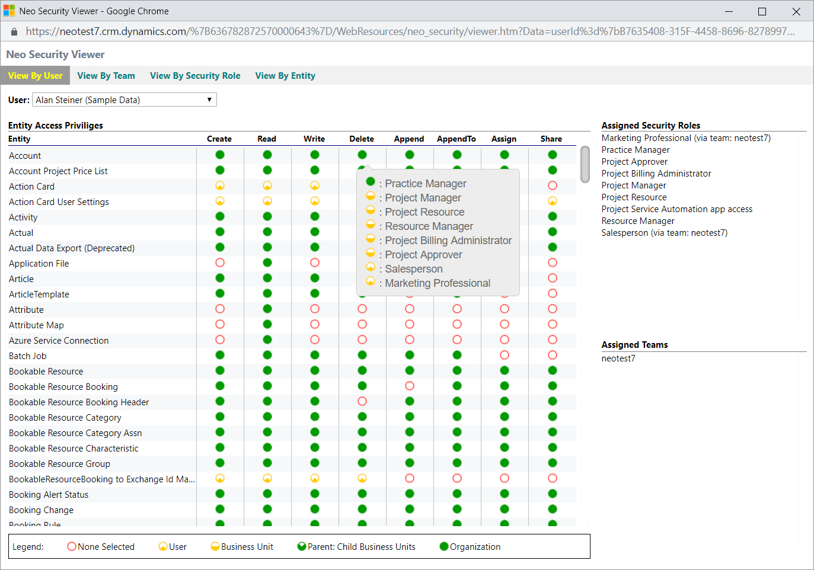
Task: Click Bookable Resource Booking Header Delete circle
Action: click(362, 401)
